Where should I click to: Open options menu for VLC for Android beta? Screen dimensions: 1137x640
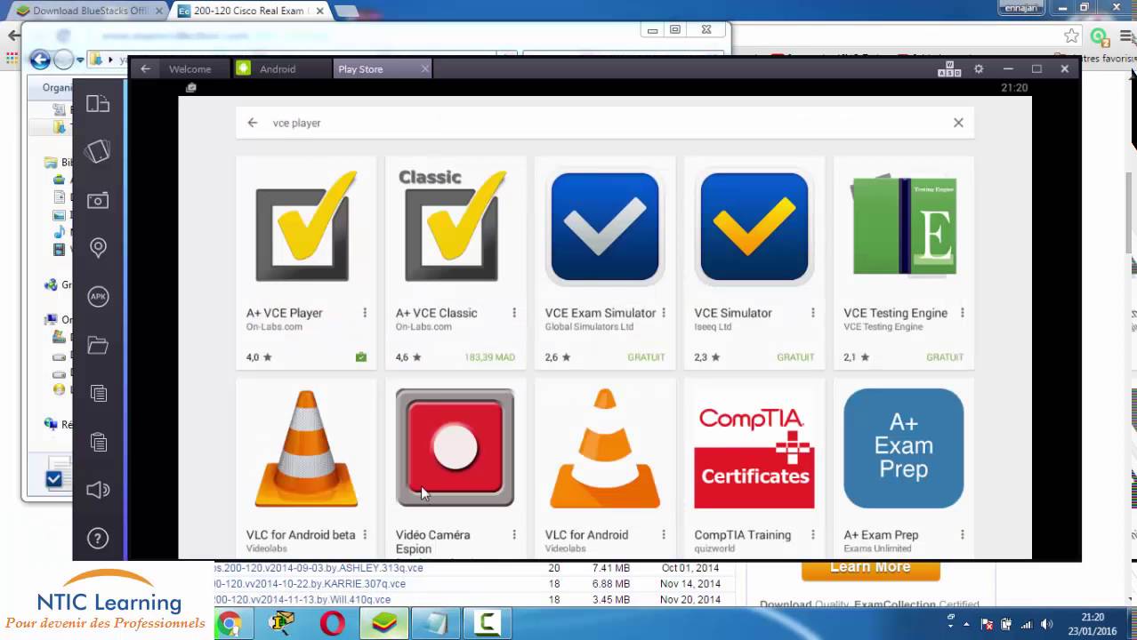(x=365, y=535)
